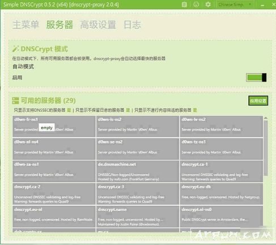Select server dnscrypt.ca-3
The width and height of the screenshot is (276, 245).
coord(138,194)
